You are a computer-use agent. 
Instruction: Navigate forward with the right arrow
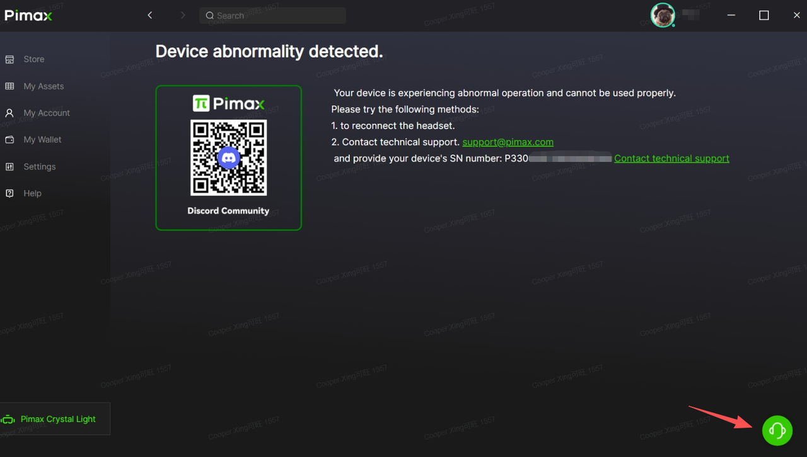click(183, 15)
